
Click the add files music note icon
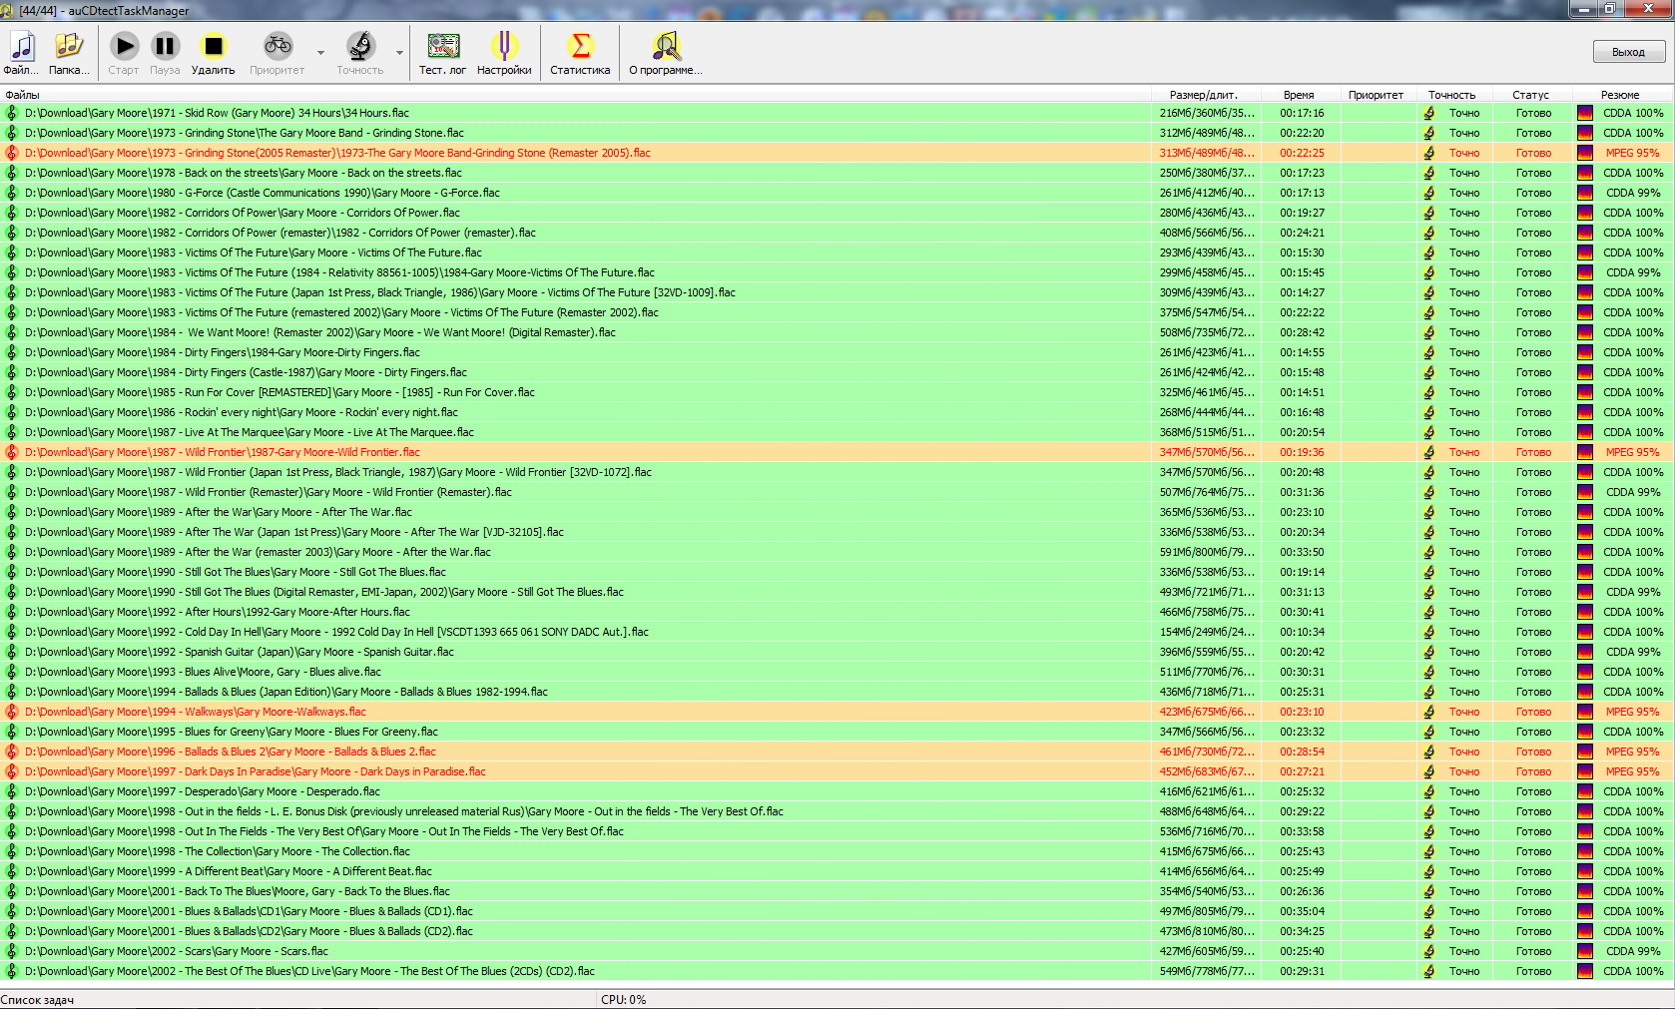[21, 46]
